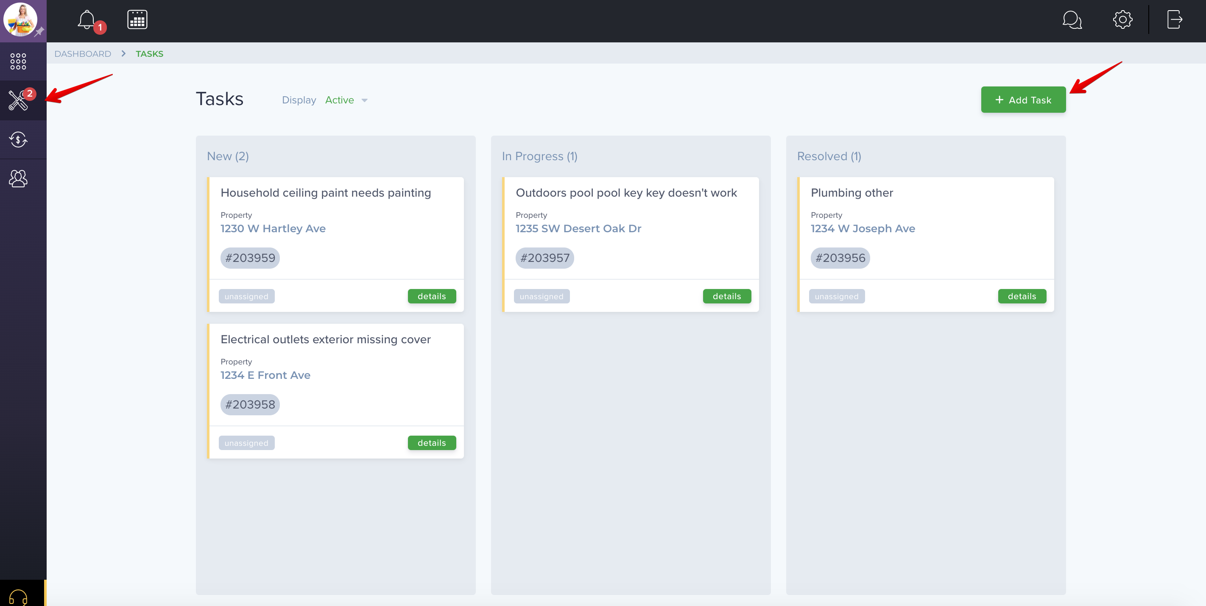Click 'Plumbing other' task title
This screenshot has width=1206, height=606.
(x=851, y=193)
